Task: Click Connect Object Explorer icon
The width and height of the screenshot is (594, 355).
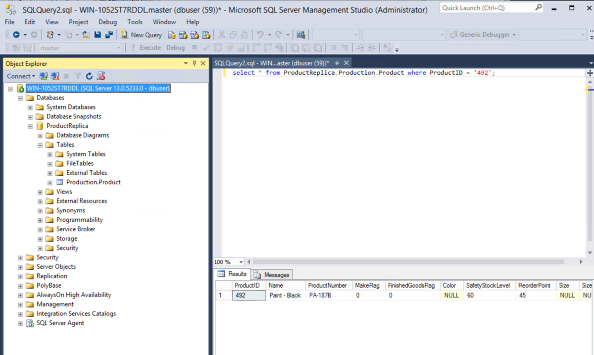Action: coord(44,76)
